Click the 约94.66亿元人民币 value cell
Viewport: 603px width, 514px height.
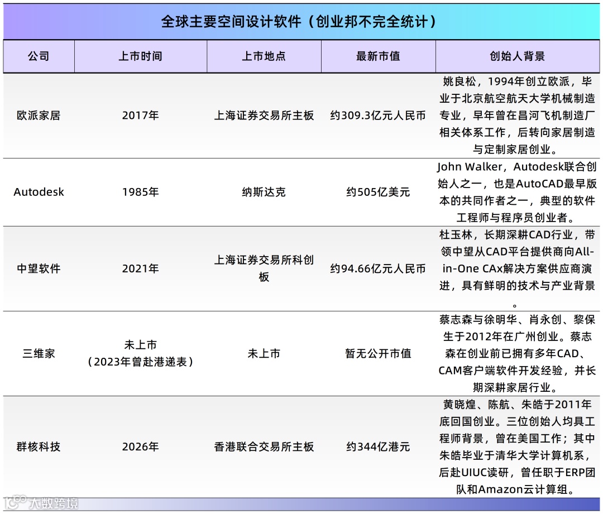[378, 268]
